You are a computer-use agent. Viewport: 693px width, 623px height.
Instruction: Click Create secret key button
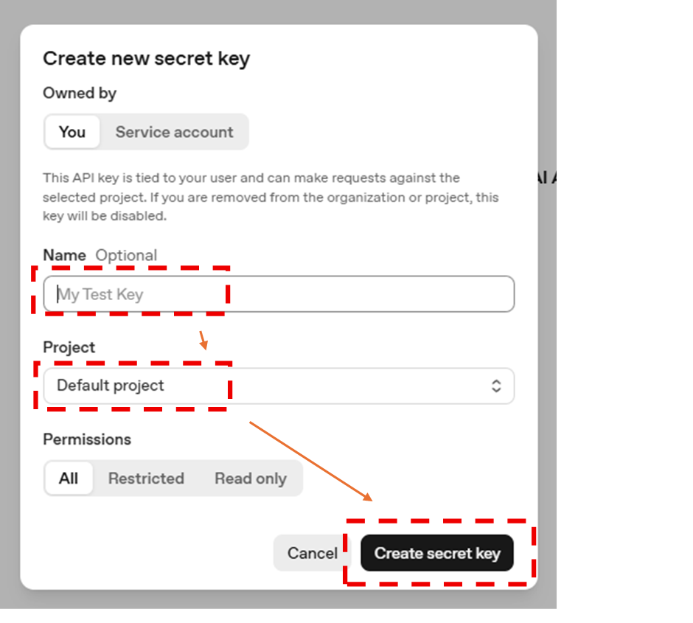point(436,553)
